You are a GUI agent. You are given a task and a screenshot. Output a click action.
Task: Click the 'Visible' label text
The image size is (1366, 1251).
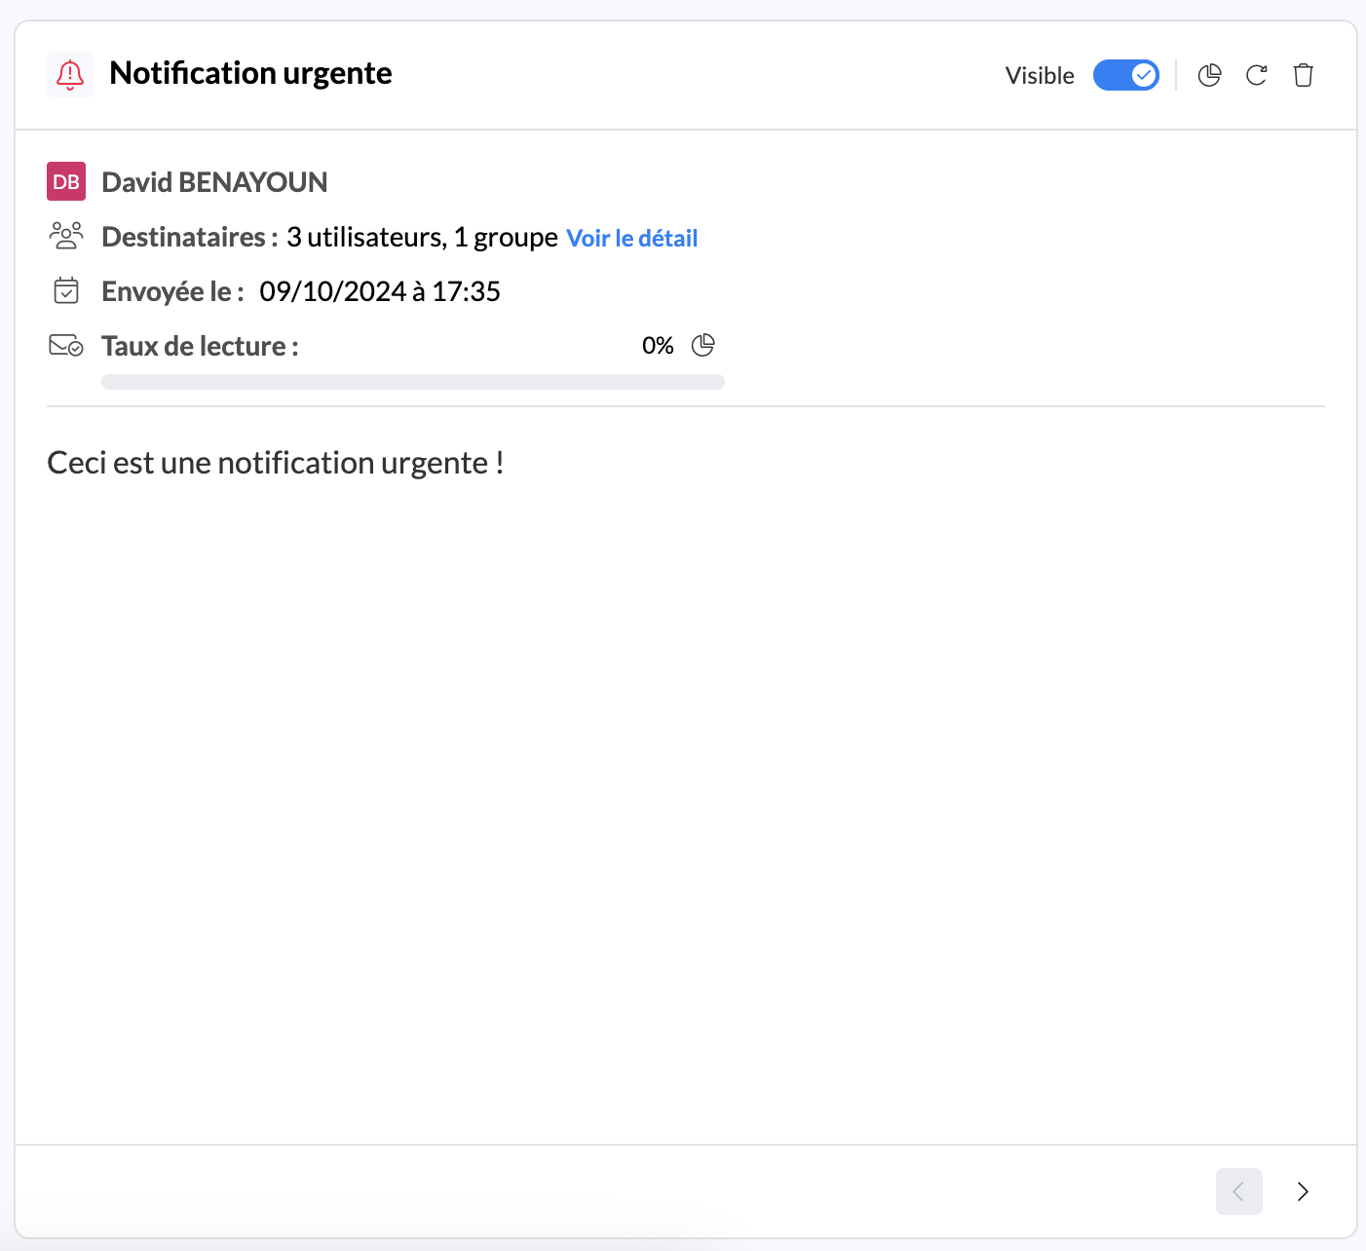[x=1039, y=76]
